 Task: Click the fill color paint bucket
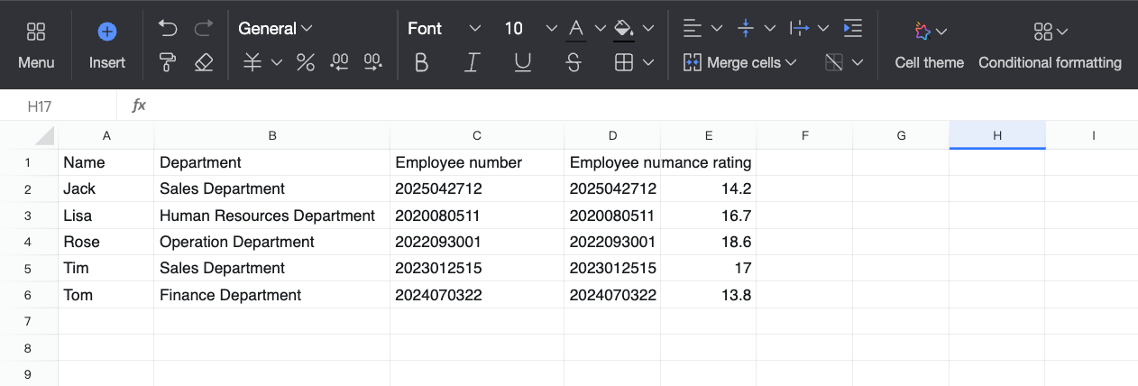click(623, 28)
